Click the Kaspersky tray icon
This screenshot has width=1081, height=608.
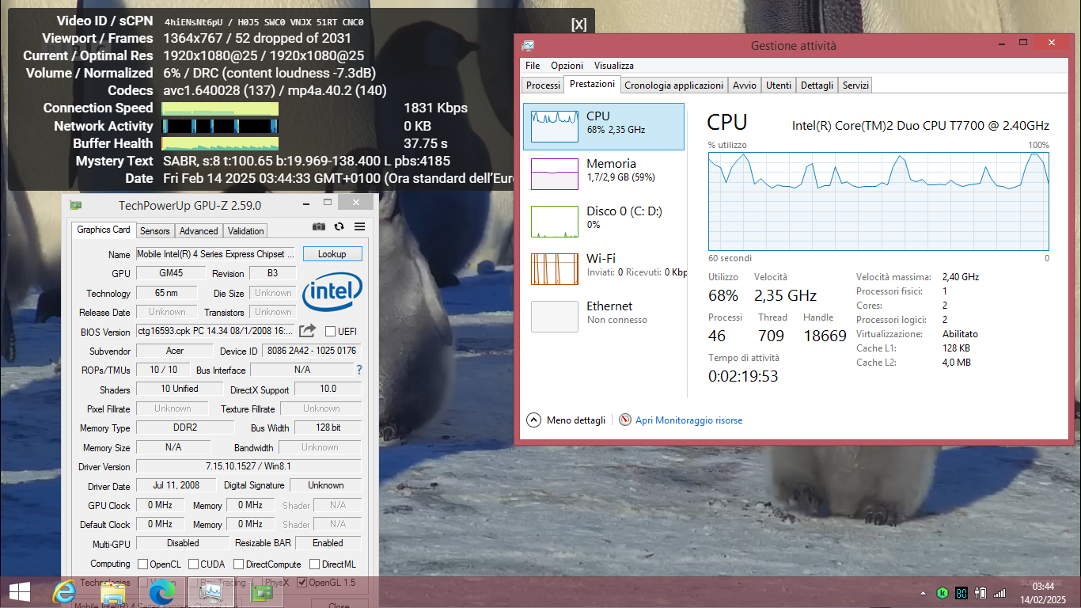click(x=943, y=592)
